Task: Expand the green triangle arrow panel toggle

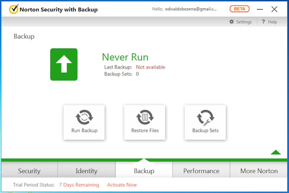Action: pyautogui.click(x=276, y=152)
